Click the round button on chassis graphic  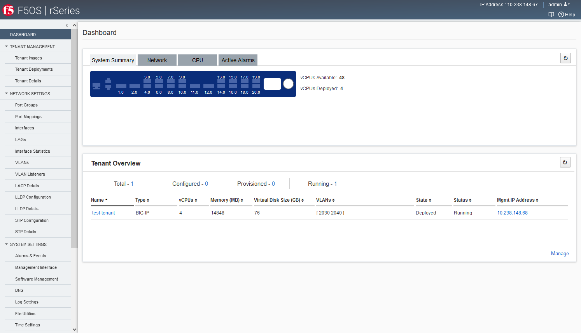click(288, 84)
